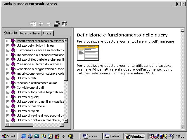Click yellow monitor quick launch icon
The image size is (187, 140).
[71, 136]
